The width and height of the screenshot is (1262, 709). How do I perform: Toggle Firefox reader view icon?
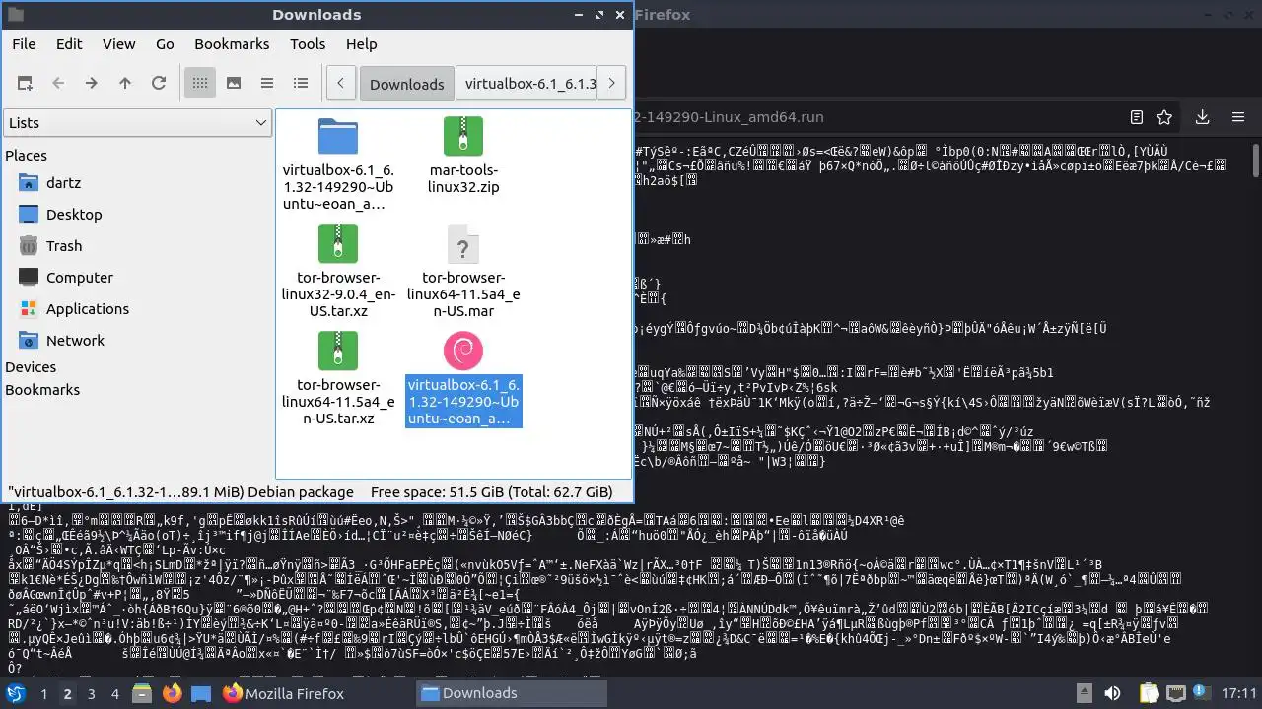tap(1137, 117)
